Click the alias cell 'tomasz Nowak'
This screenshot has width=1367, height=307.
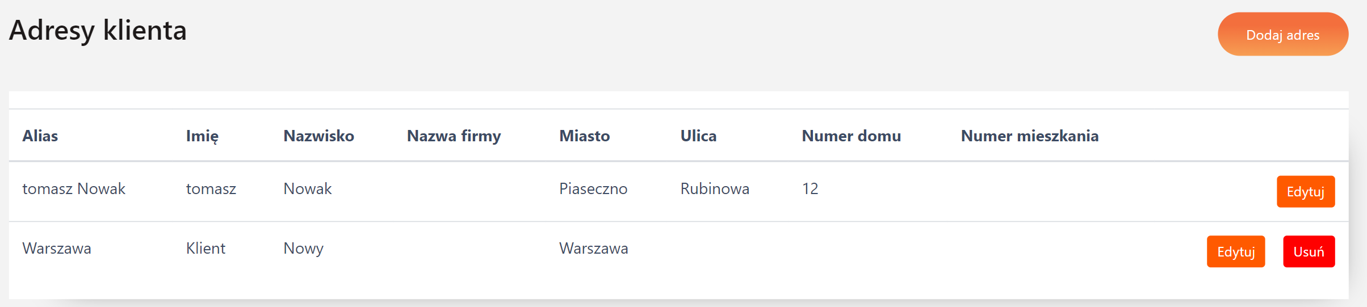point(74,189)
